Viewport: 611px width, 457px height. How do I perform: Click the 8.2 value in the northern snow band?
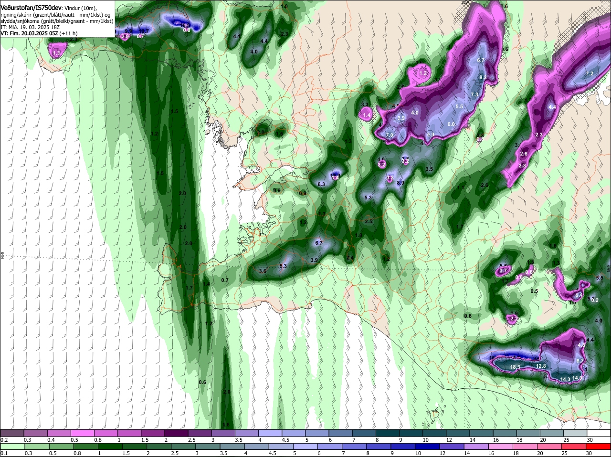[483, 77]
